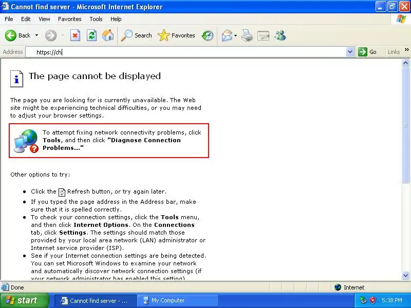This screenshot has height=308, width=411.
Task: Click the vertical scrollbar thumb
Action: click(x=405, y=125)
